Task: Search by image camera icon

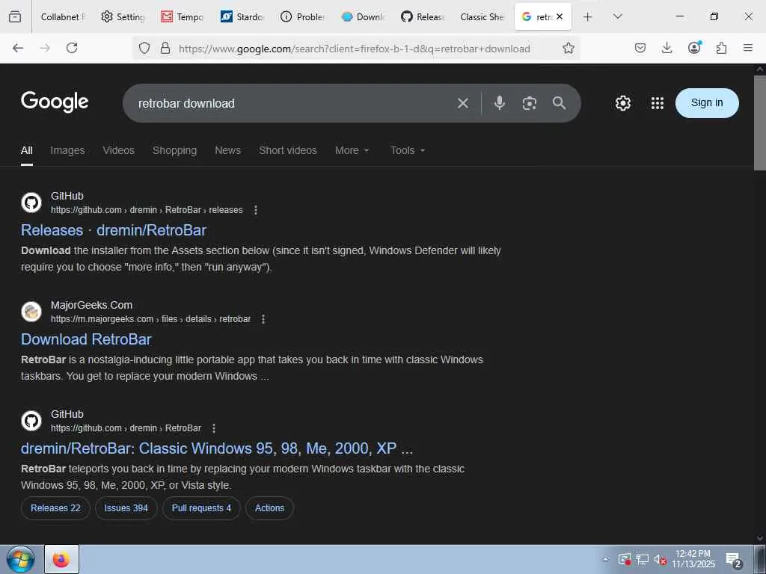Action: [x=530, y=103]
